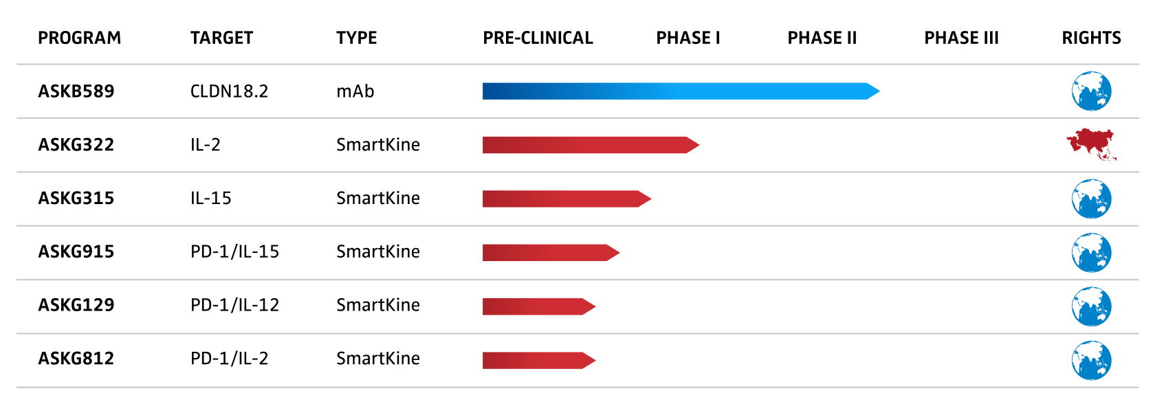Image resolution: width=1153 pixels, height=404 pixels.
Task: Click the CLDN18.2 target text
Action: pos(229,91)
